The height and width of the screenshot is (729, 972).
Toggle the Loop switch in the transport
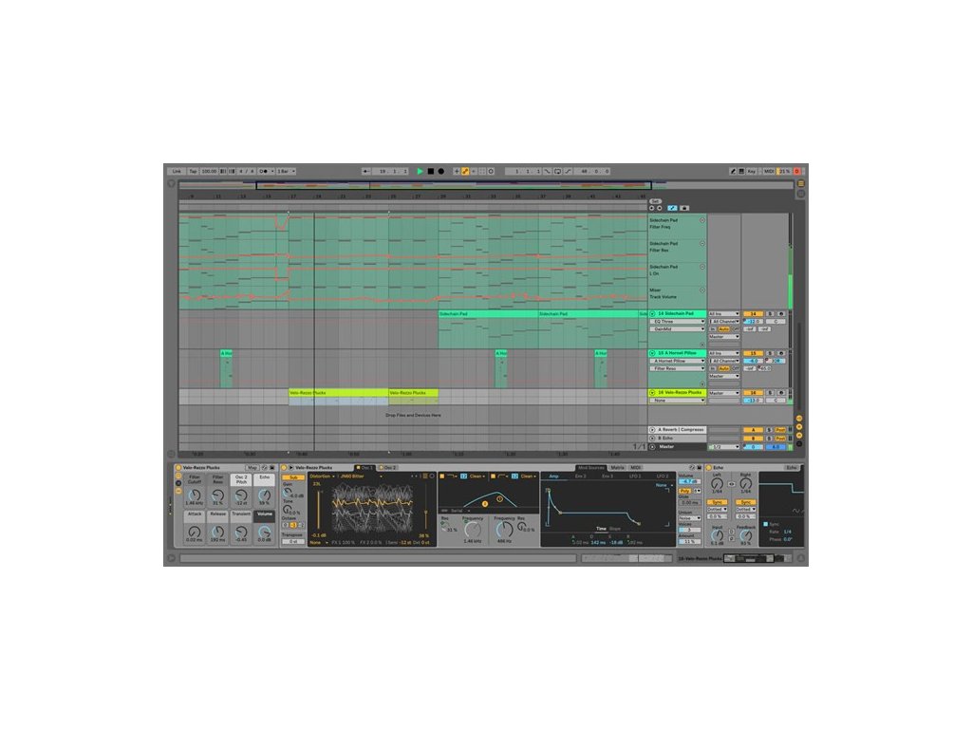557,171
